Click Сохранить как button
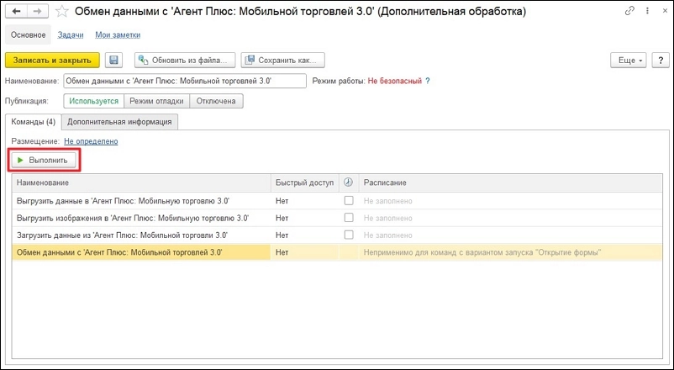Viewport: 674px width, 370px height. coord(283,61)
